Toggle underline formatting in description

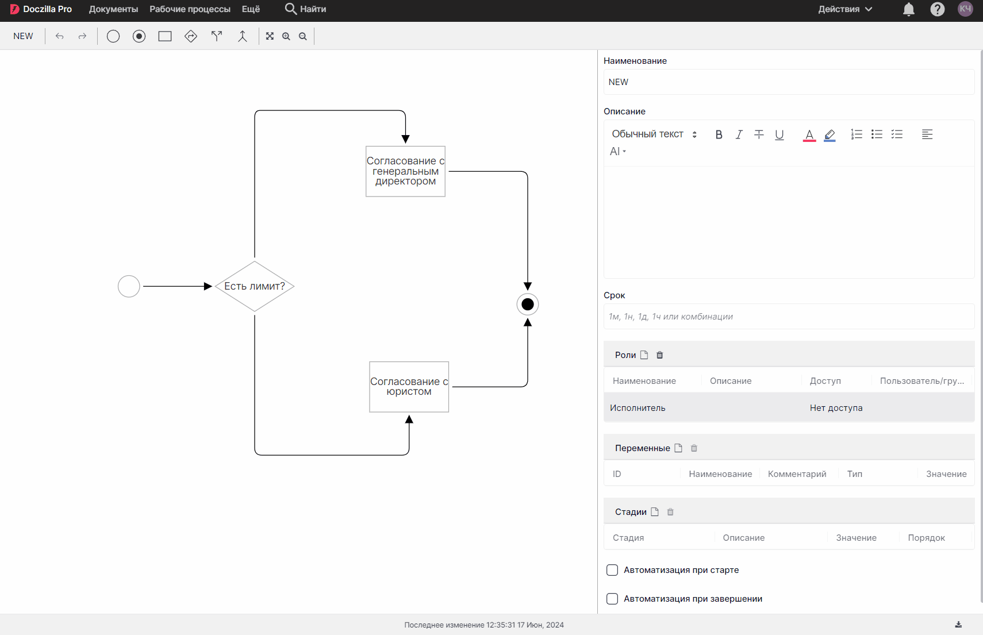point(780,134)
